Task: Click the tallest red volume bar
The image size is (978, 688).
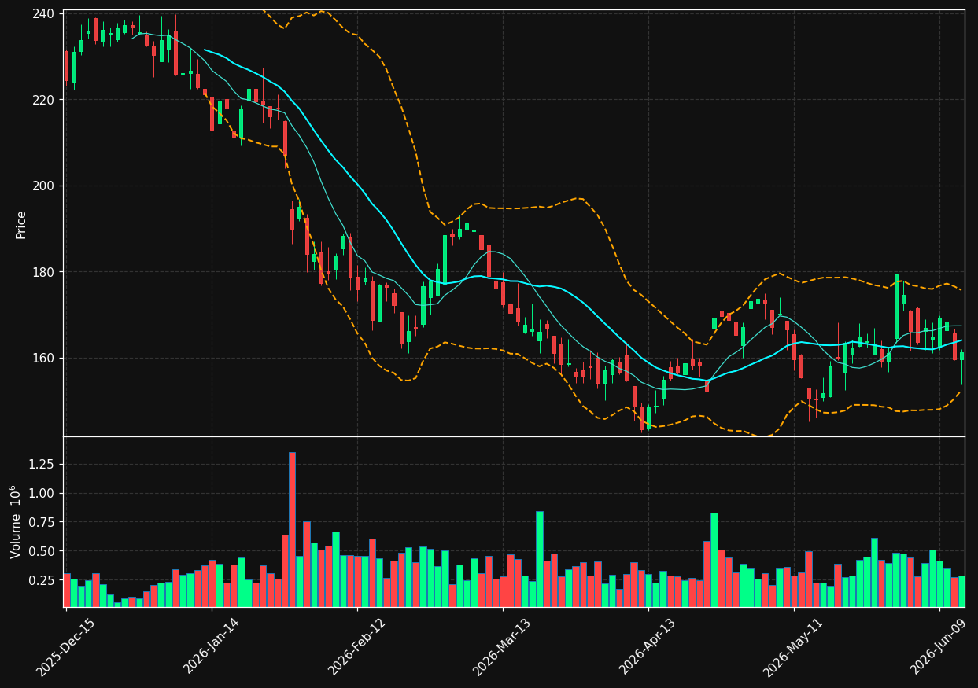Action: [x=292, y=529]
